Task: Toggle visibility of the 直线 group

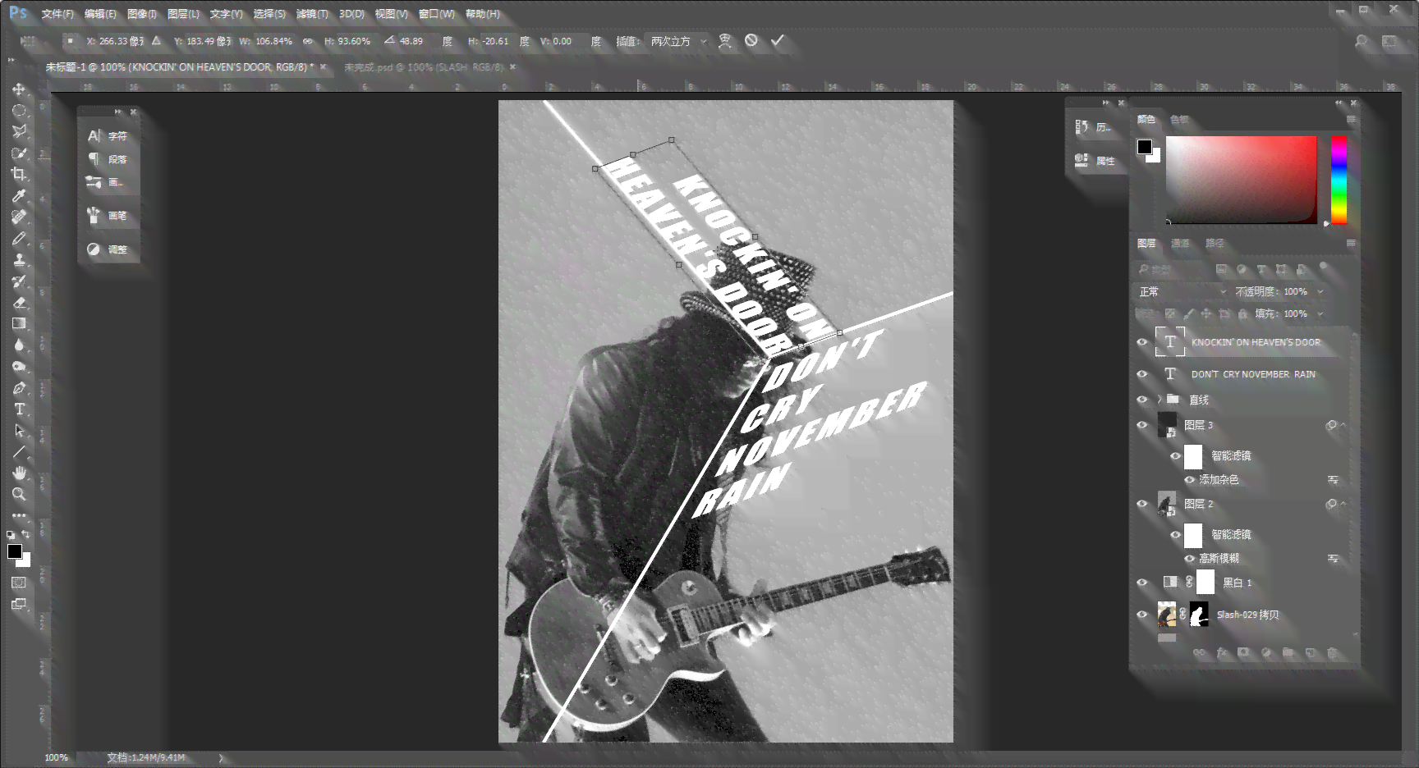Action: (x=1142, y=400)
